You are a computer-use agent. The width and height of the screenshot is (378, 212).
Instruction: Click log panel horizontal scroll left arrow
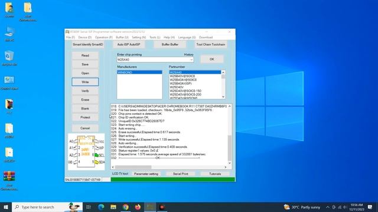click(113, 167)
